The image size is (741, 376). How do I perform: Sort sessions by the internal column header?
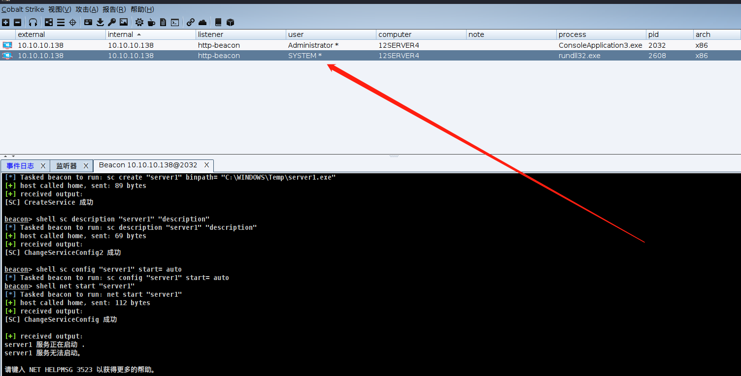coord(151,34)
